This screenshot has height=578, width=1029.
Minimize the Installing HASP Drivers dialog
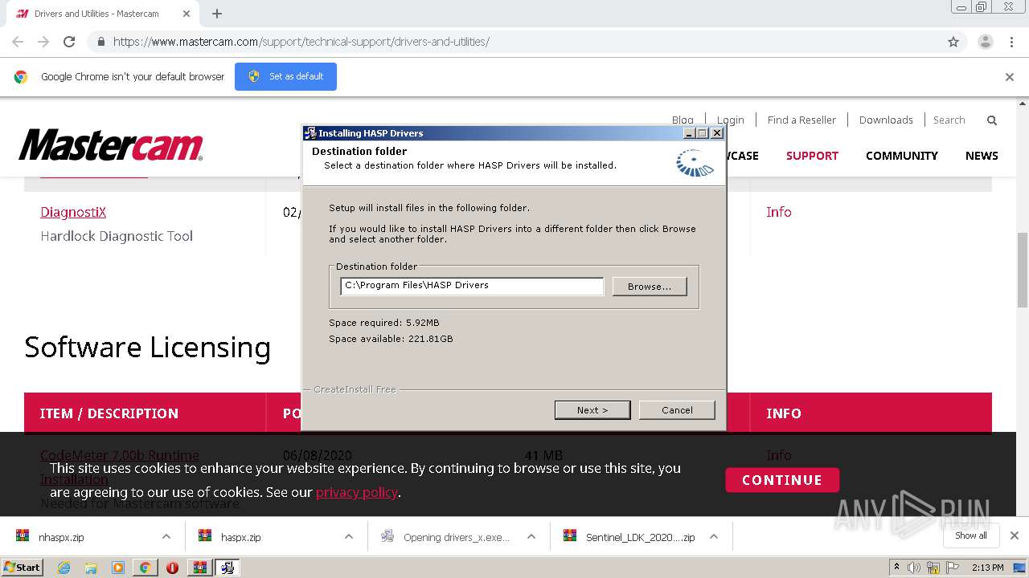690,133
